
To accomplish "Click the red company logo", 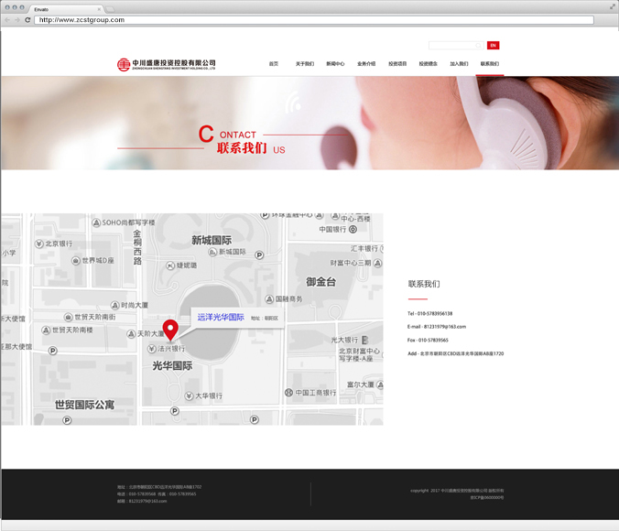I will coord(124,64).
